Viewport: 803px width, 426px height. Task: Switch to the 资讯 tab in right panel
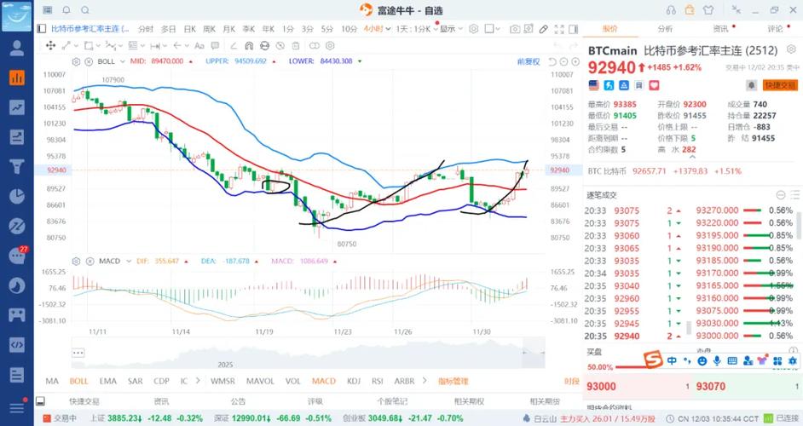[x=720, y=29]
